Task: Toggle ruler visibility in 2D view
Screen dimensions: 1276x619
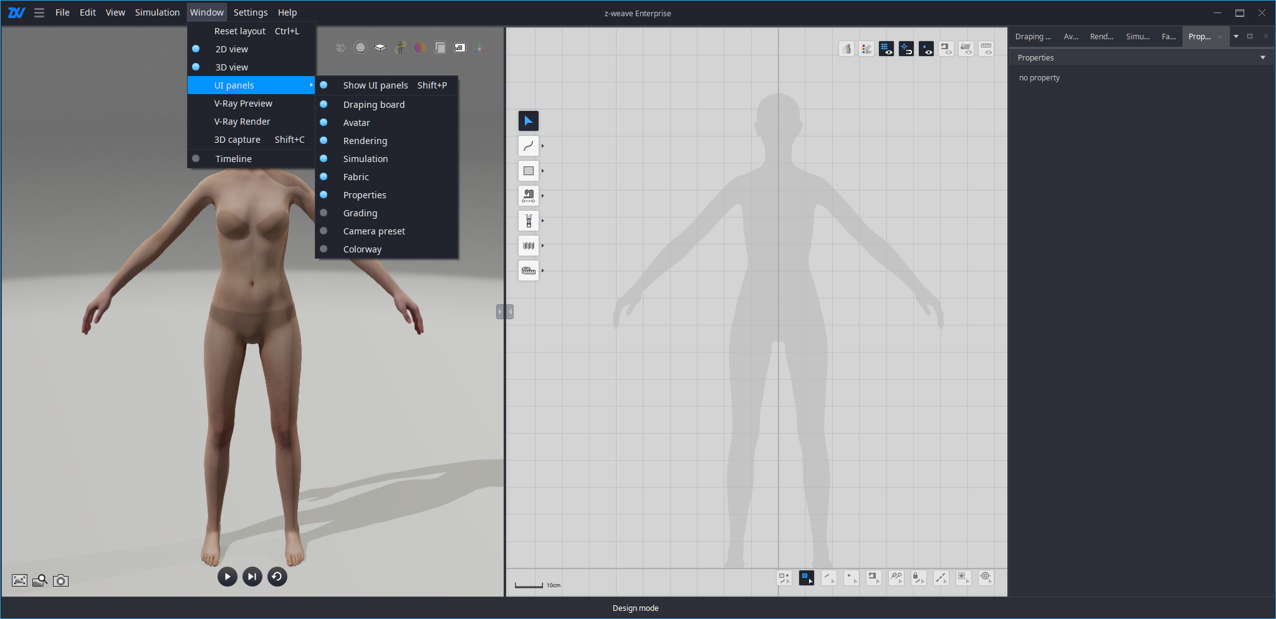Action: (986, 49)
